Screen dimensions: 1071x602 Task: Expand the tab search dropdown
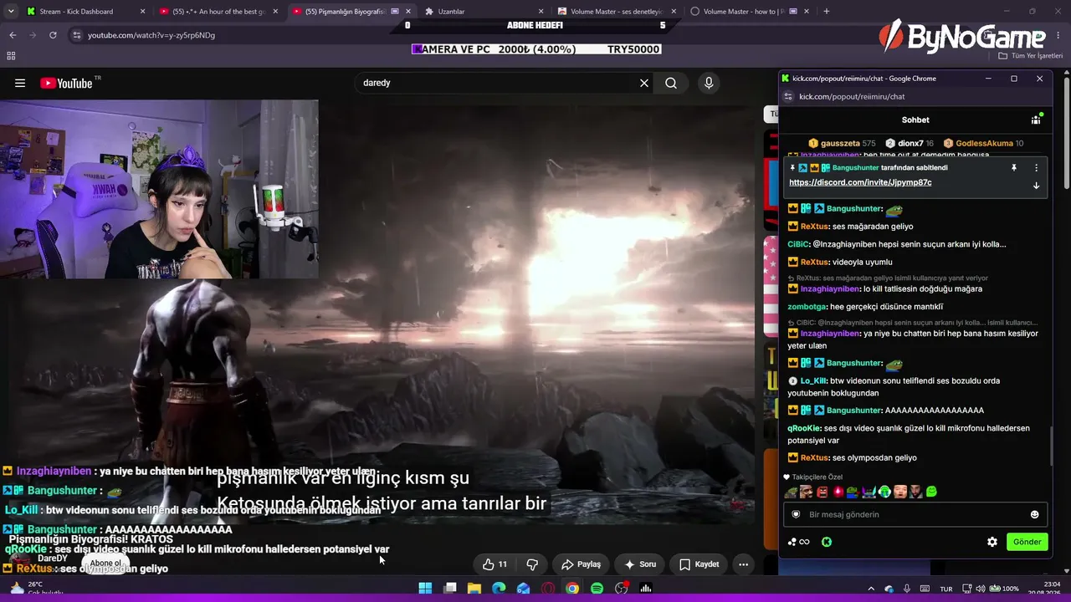[11, 12]
